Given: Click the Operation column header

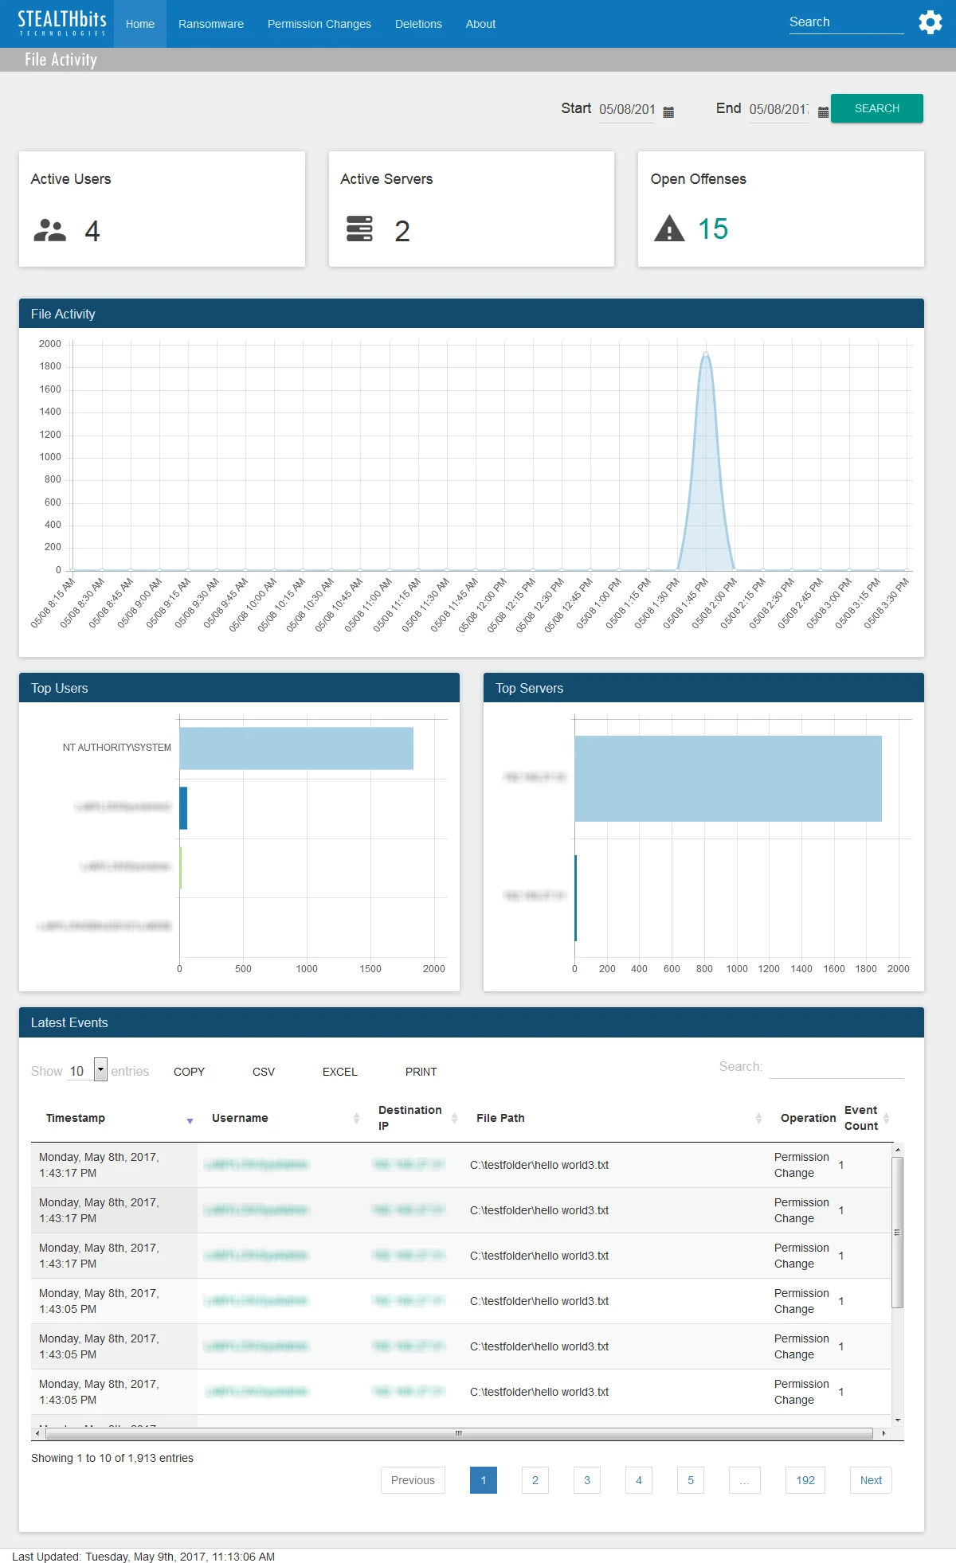Looking at the screenshot, I should (808, 1118).
